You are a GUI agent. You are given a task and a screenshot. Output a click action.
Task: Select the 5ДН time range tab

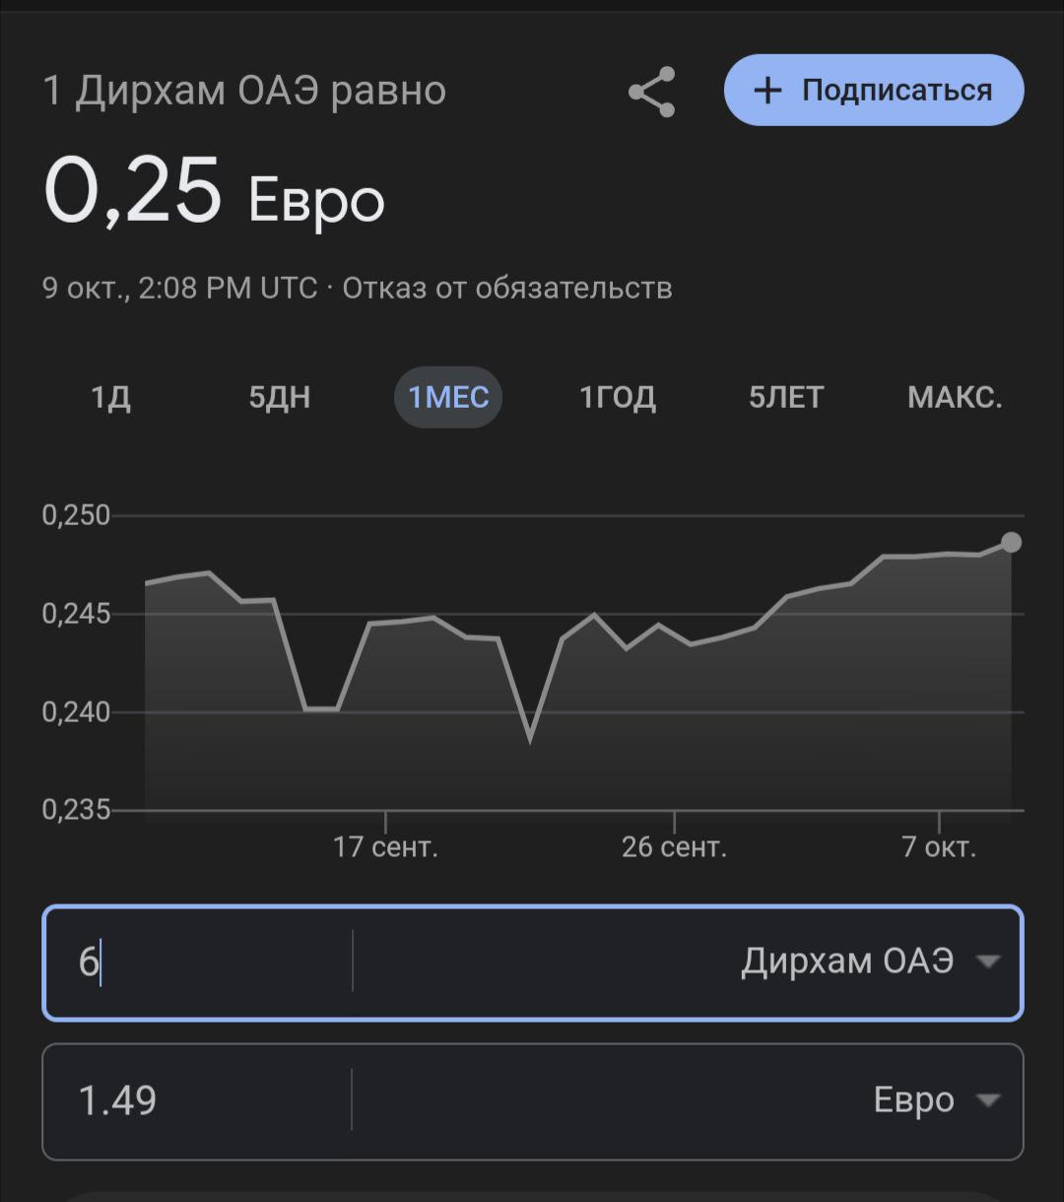(280, 397)
